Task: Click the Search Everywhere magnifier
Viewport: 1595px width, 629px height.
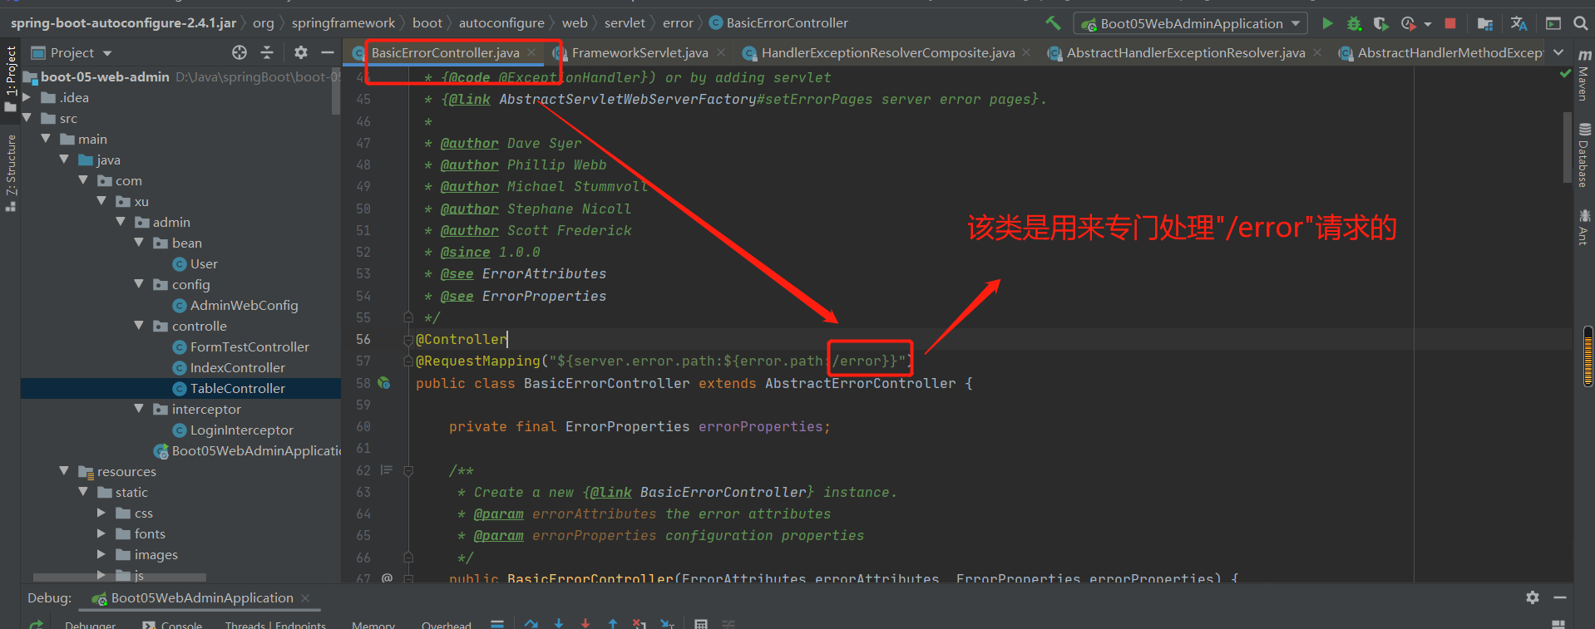Action: tap(1581, 23)
